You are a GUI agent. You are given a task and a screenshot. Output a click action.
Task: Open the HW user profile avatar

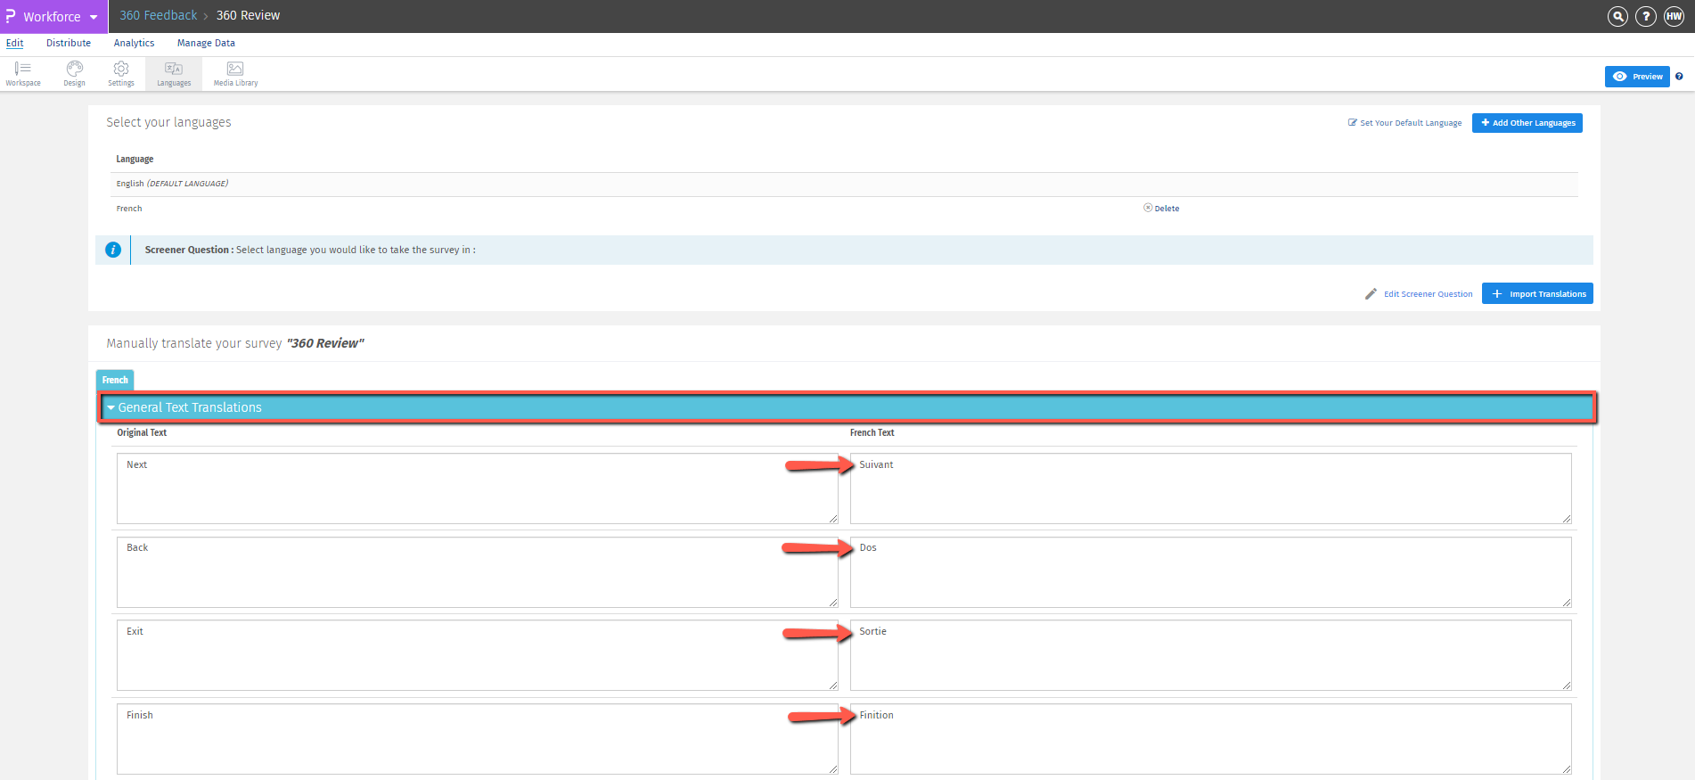1675,16
